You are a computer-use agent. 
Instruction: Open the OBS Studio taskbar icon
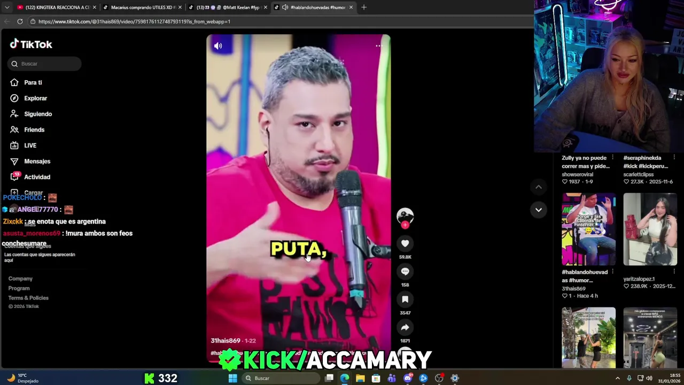pos(439,378)
